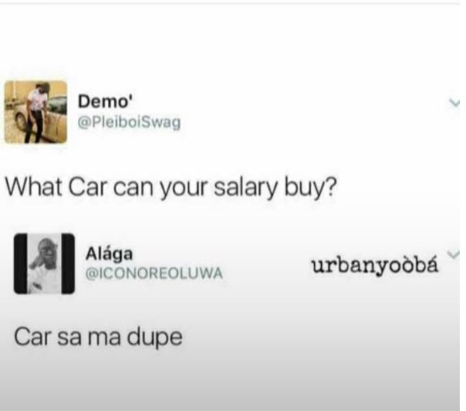Expand the chevron menu on Demo' tweet
The image size is (466, 411).
[x=454, y=103]
